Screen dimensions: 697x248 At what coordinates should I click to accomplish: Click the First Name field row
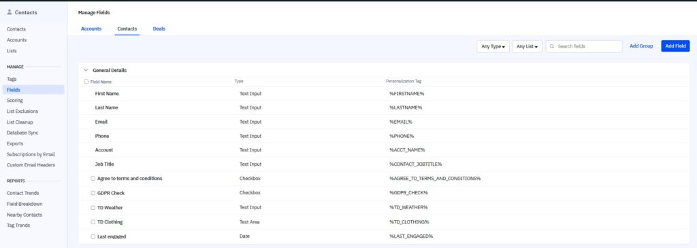[x=384, y=94]
